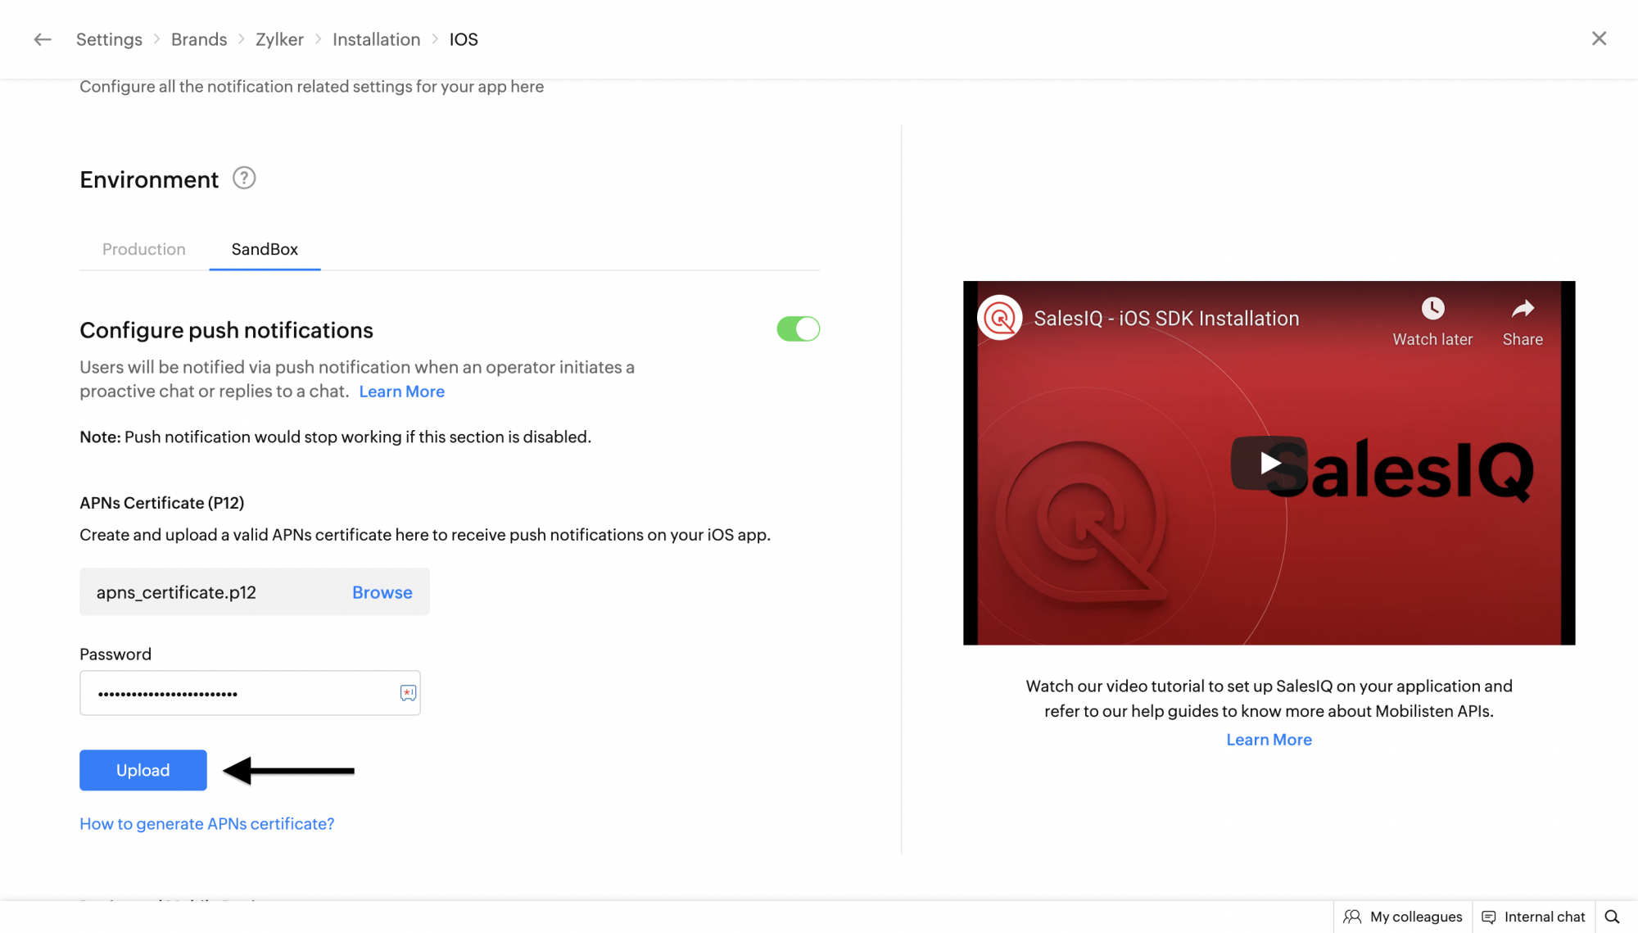Screen dimensions: 1638x933
Task: Select the SandBox tab
Action: pyautogui.click(x=264, y=249)
